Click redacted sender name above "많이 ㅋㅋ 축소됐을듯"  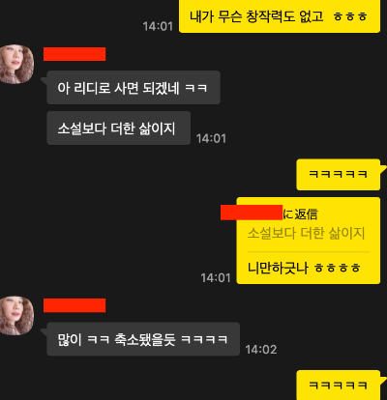(74, 305)
